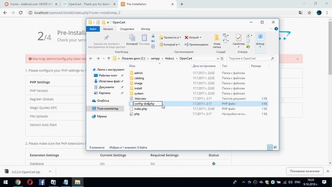The width and height of the screenshot is (332, 187).
Task: Click the Cut scissors icon in ribbon
Action: coord(153,36)
